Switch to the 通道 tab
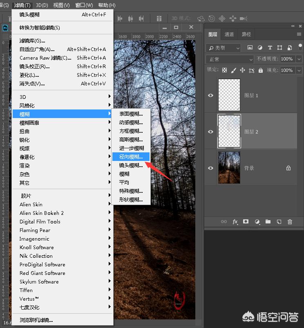This screenshot has width=304, height=328. 229,34
